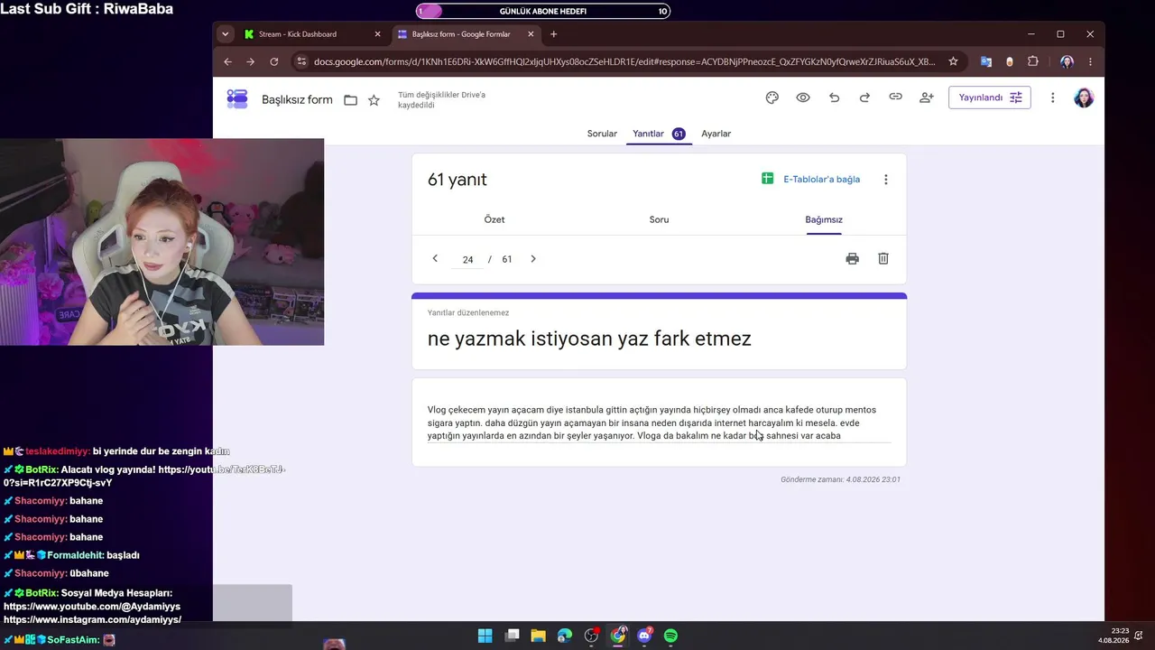1155x650 pixels.
Task: Click the docs.google.com address bar
Action: click(624, 61)
